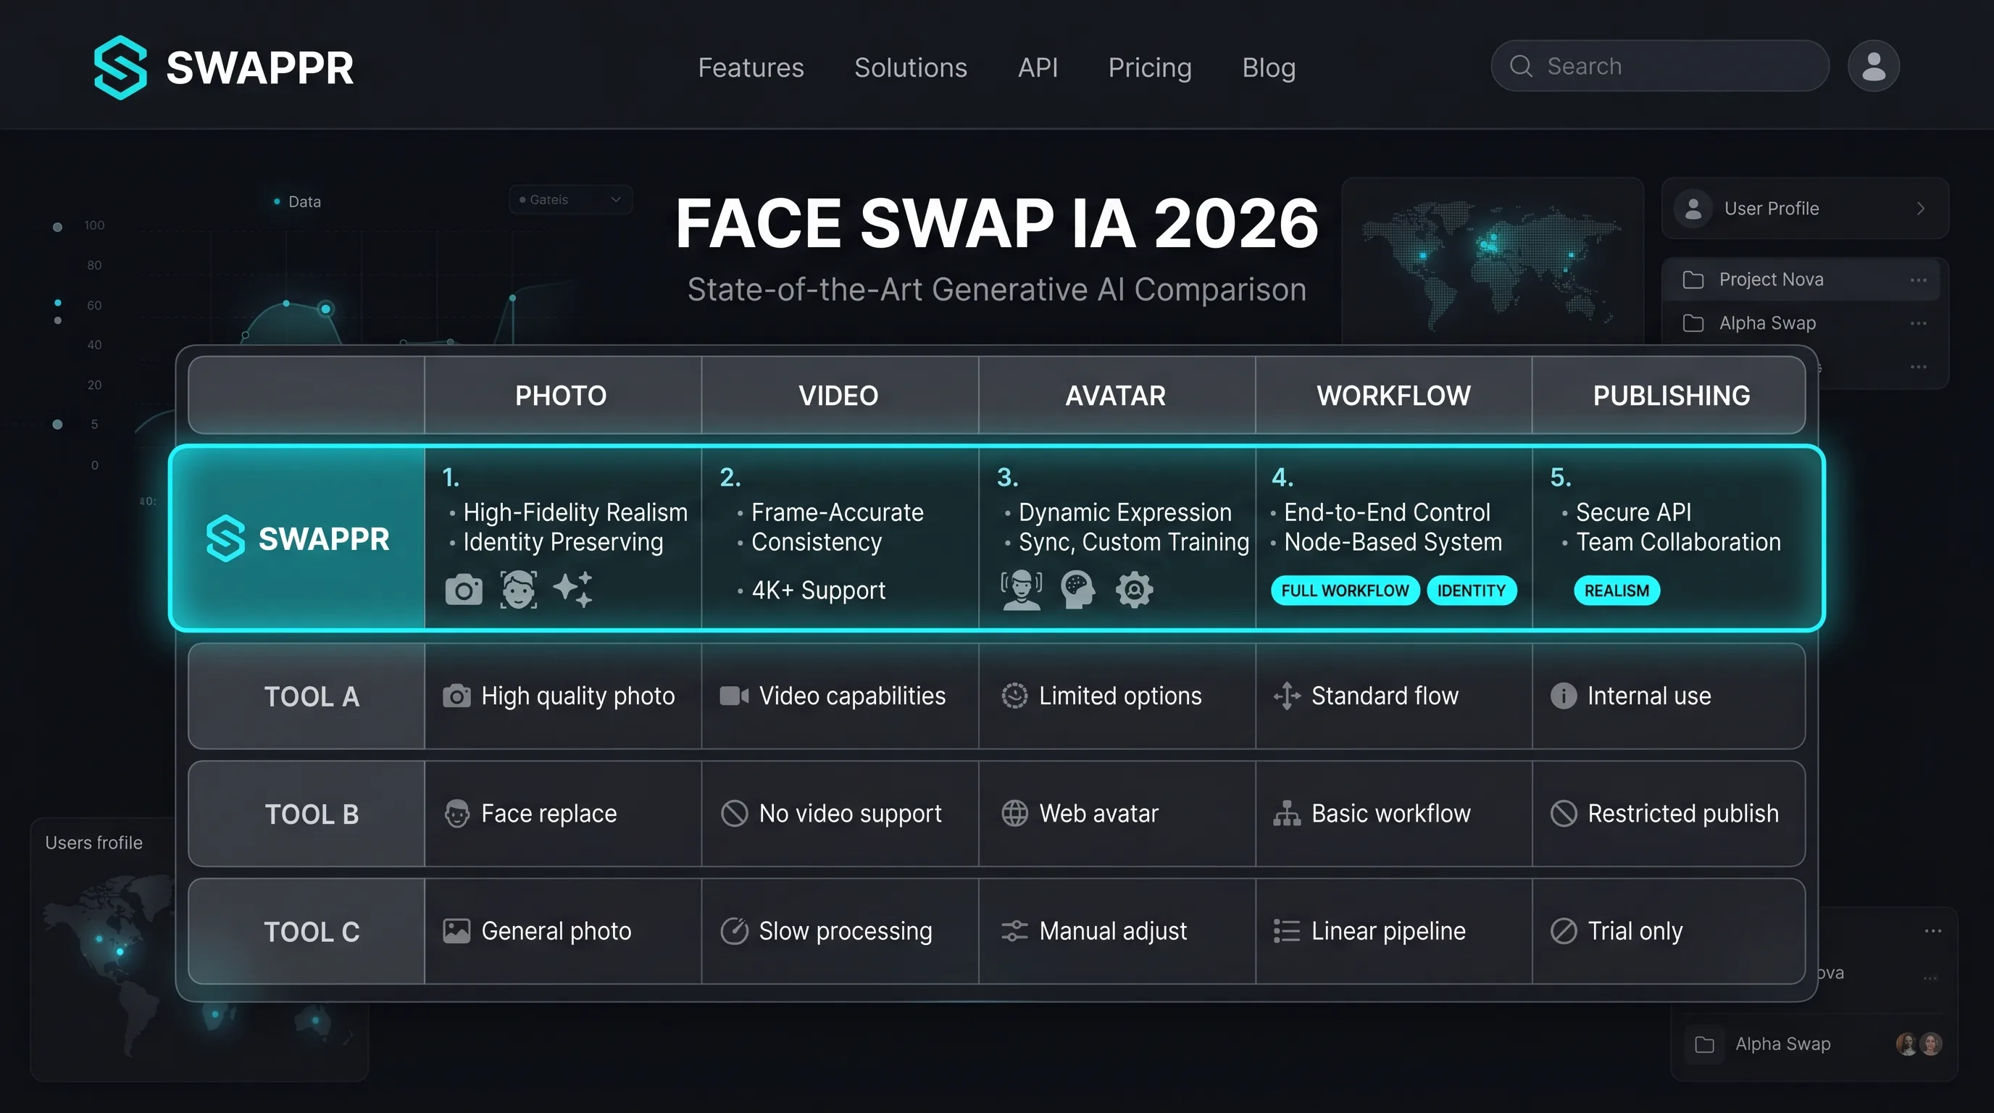1994x1113 pixels.
Task: Click the sparkles icon in SWAPPR photo cell
Action: pyautogui.click(x=573, y=589)
